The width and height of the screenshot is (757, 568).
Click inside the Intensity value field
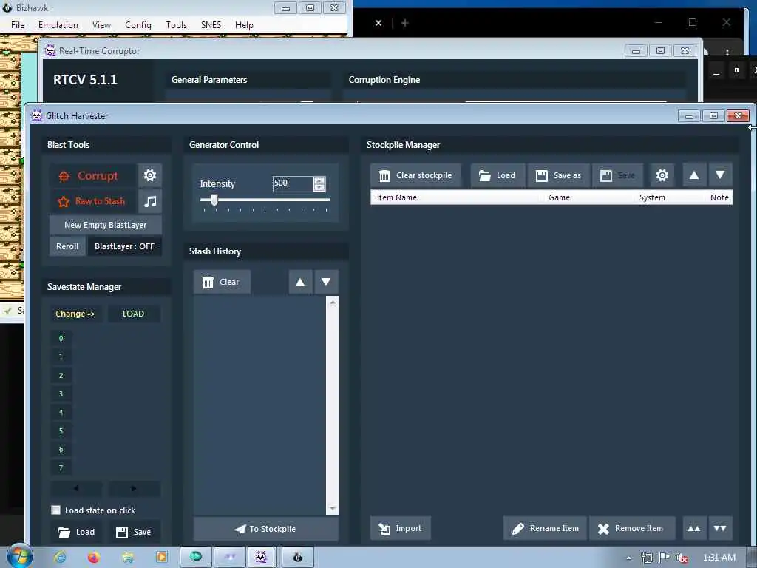tap(293, 183)
